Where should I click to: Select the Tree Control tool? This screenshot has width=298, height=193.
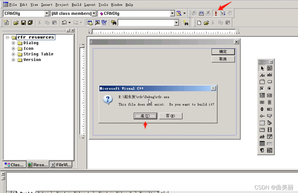270,123
